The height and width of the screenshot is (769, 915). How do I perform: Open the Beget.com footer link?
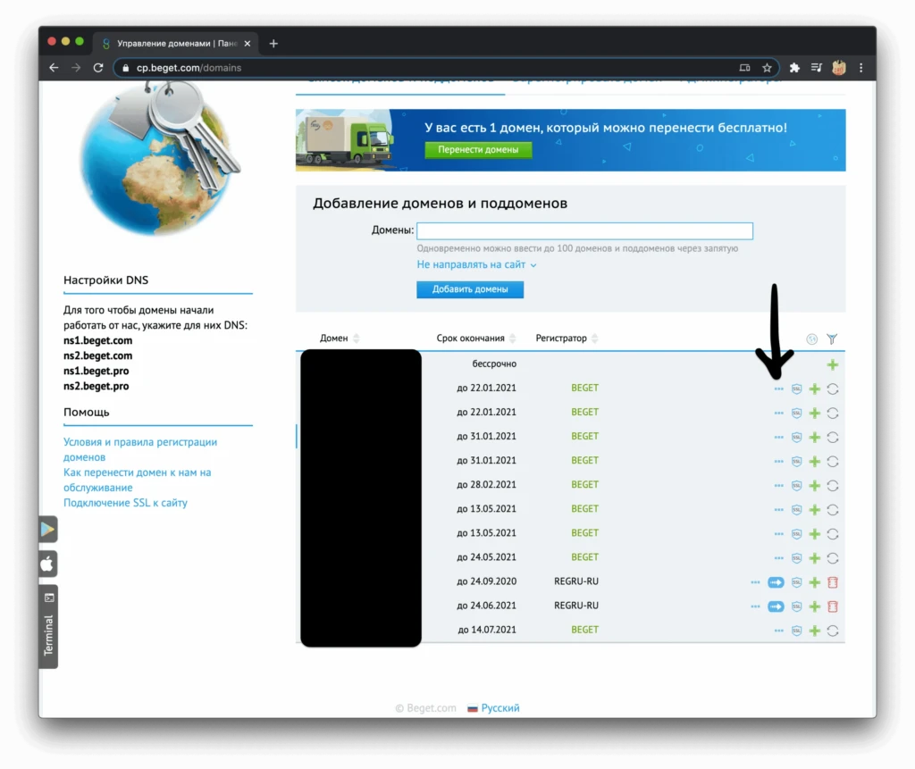tap(426, 708)
